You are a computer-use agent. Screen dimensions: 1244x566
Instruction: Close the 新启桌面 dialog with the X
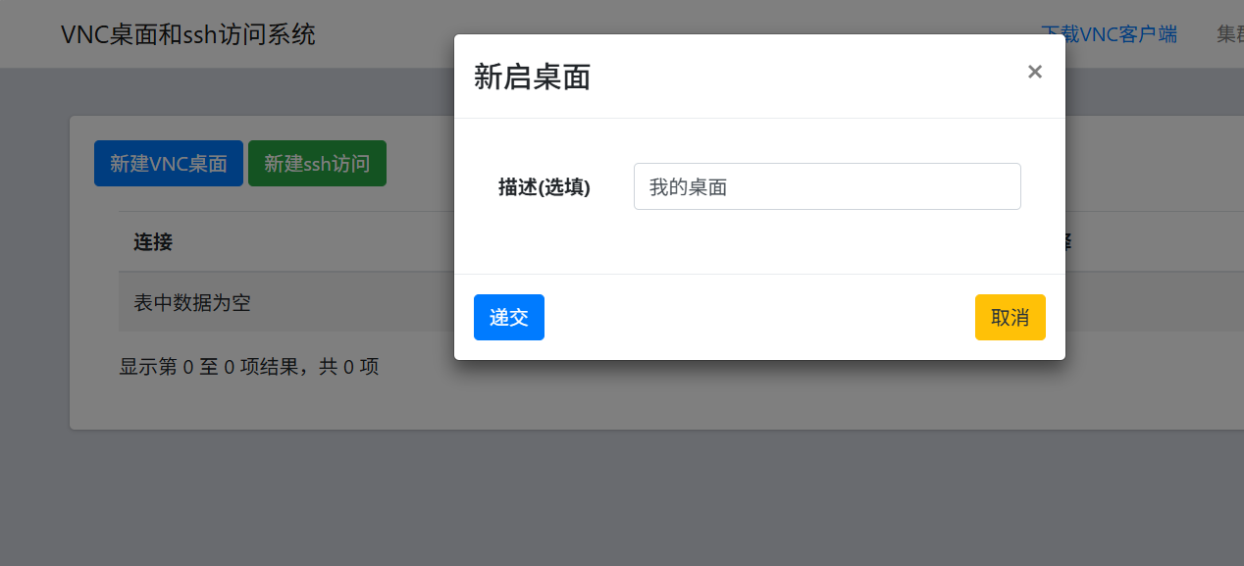point(1034,71)
